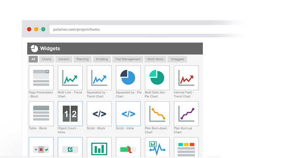The height and width of the screenshot is (158, 281).
Task: Select the green bar chart widget icon
Action: 99,147
